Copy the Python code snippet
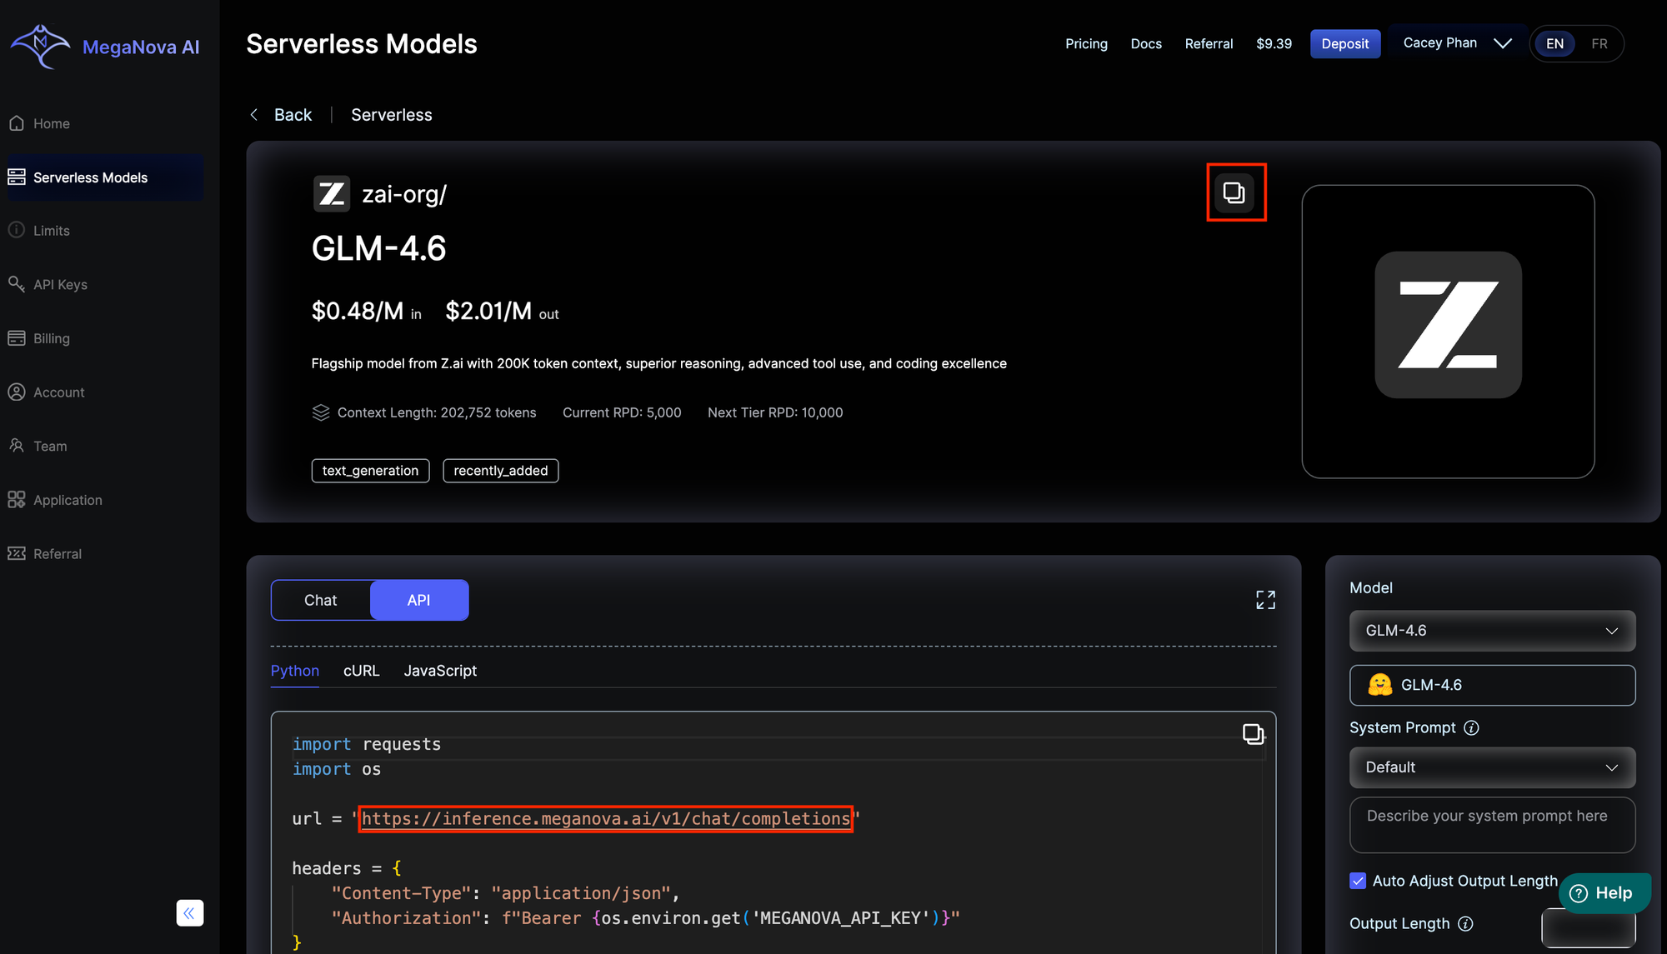Image resolution: width=1667 pixels, height=954 pixels. pyautogui.click(x=1253, y=733)
